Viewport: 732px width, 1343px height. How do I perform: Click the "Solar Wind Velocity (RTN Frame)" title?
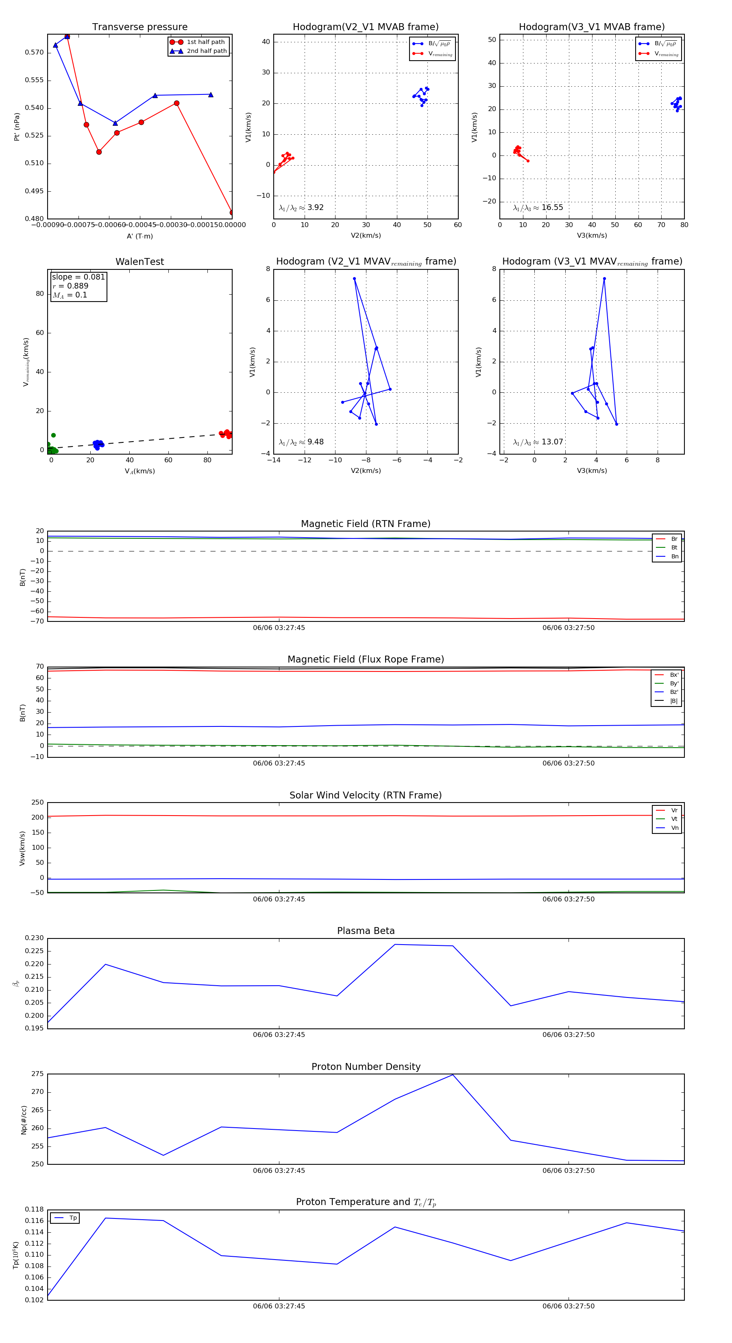[366, 795]
